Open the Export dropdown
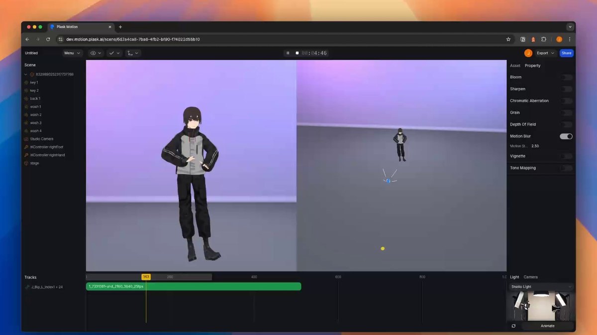The height and width of the screenshot is (335, 597). coord(546,53)
